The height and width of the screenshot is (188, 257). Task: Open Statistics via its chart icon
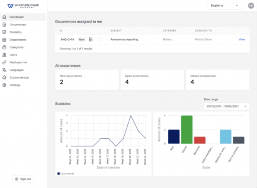pos(4,32)
